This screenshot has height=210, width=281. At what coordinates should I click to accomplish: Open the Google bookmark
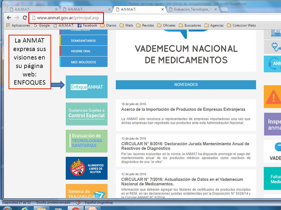42,25
